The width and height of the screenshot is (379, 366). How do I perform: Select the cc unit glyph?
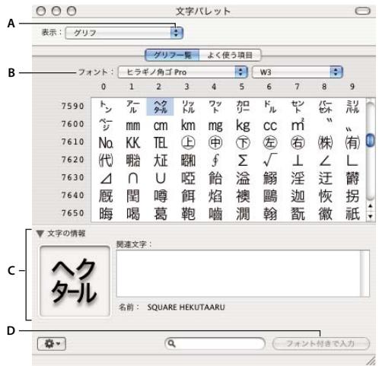tap(270, 126)
